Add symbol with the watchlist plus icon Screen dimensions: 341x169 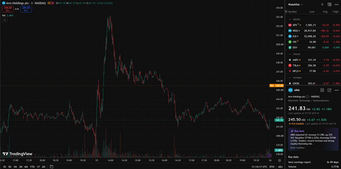322,4
